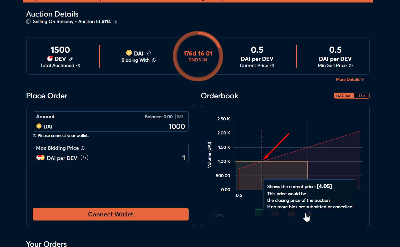
Task: Click the Orderbook heading
Action: point(219,96)
